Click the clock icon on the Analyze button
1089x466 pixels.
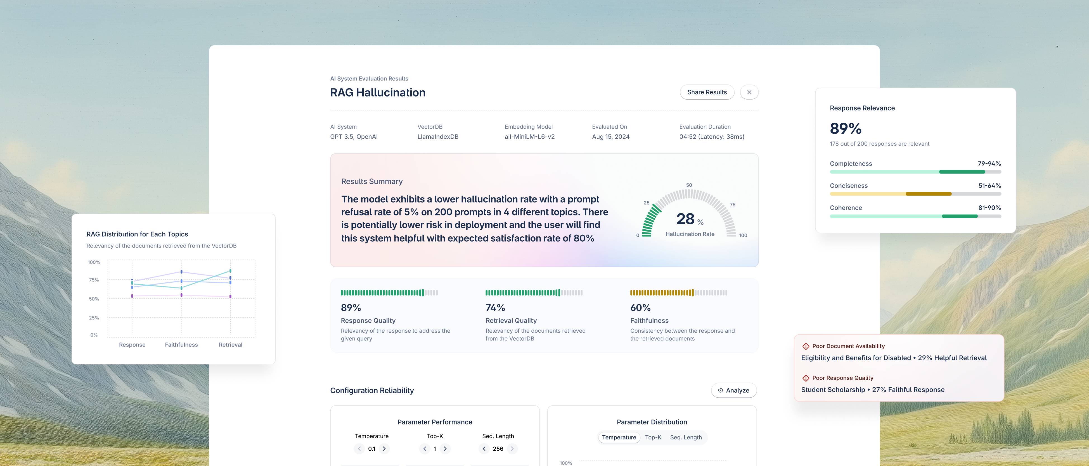721,390
